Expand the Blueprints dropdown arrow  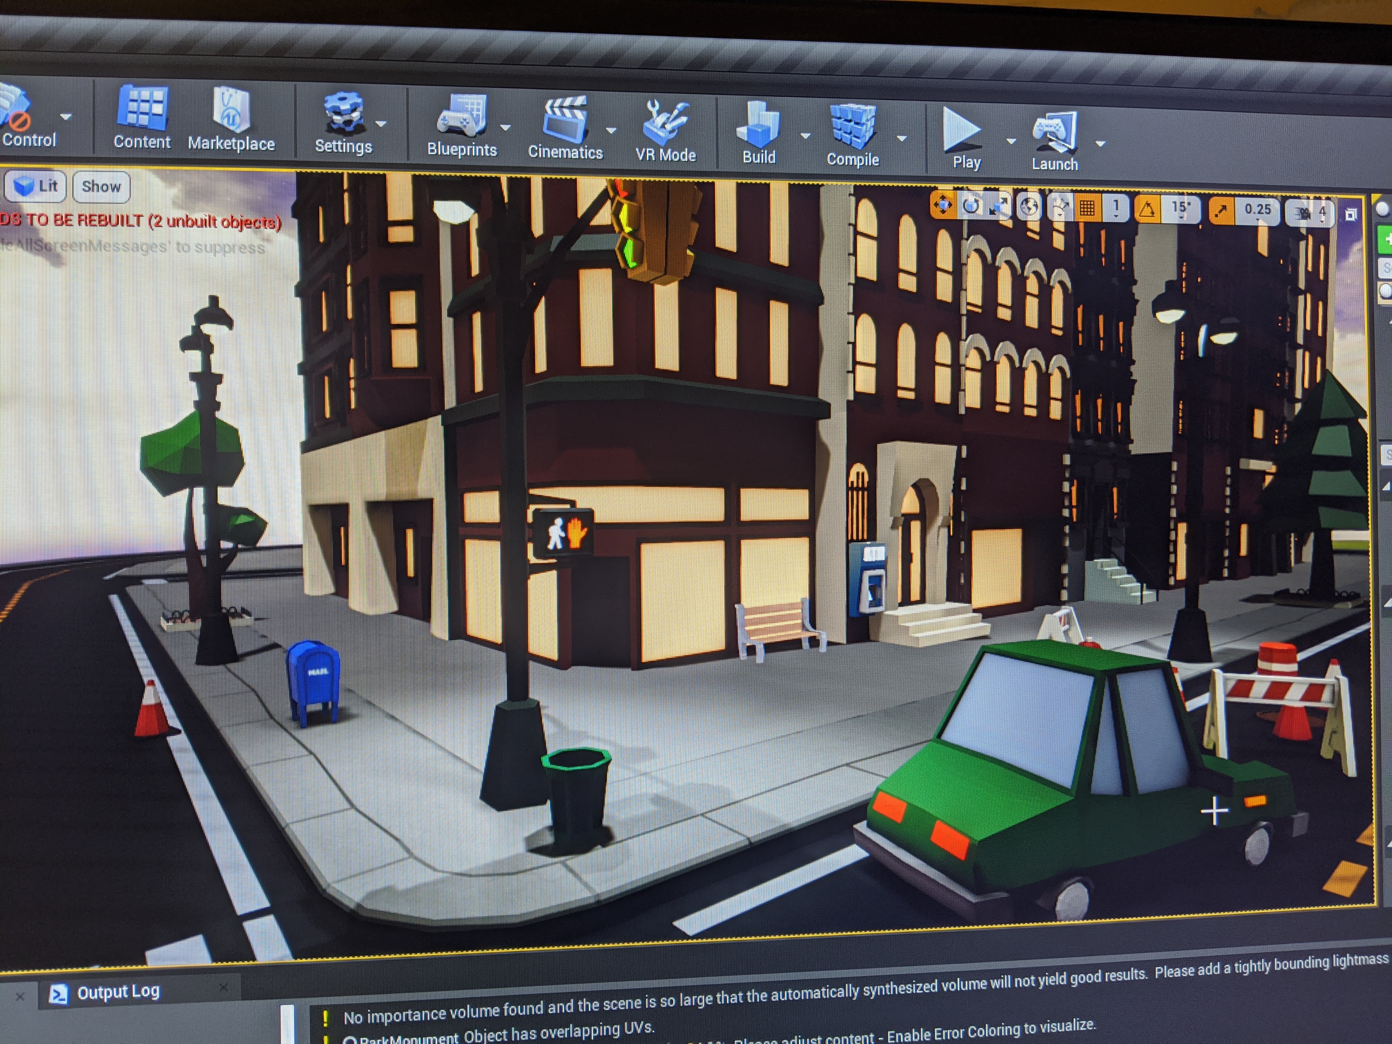tap(505, 127)
